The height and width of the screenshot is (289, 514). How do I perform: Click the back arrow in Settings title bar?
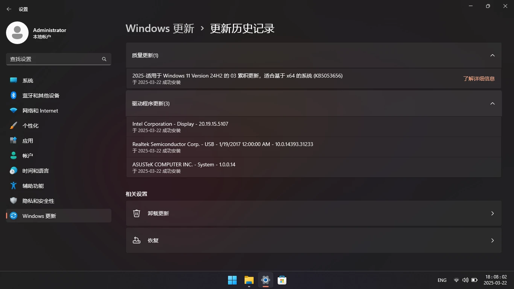pyautogui.click(x=9, y=9)
